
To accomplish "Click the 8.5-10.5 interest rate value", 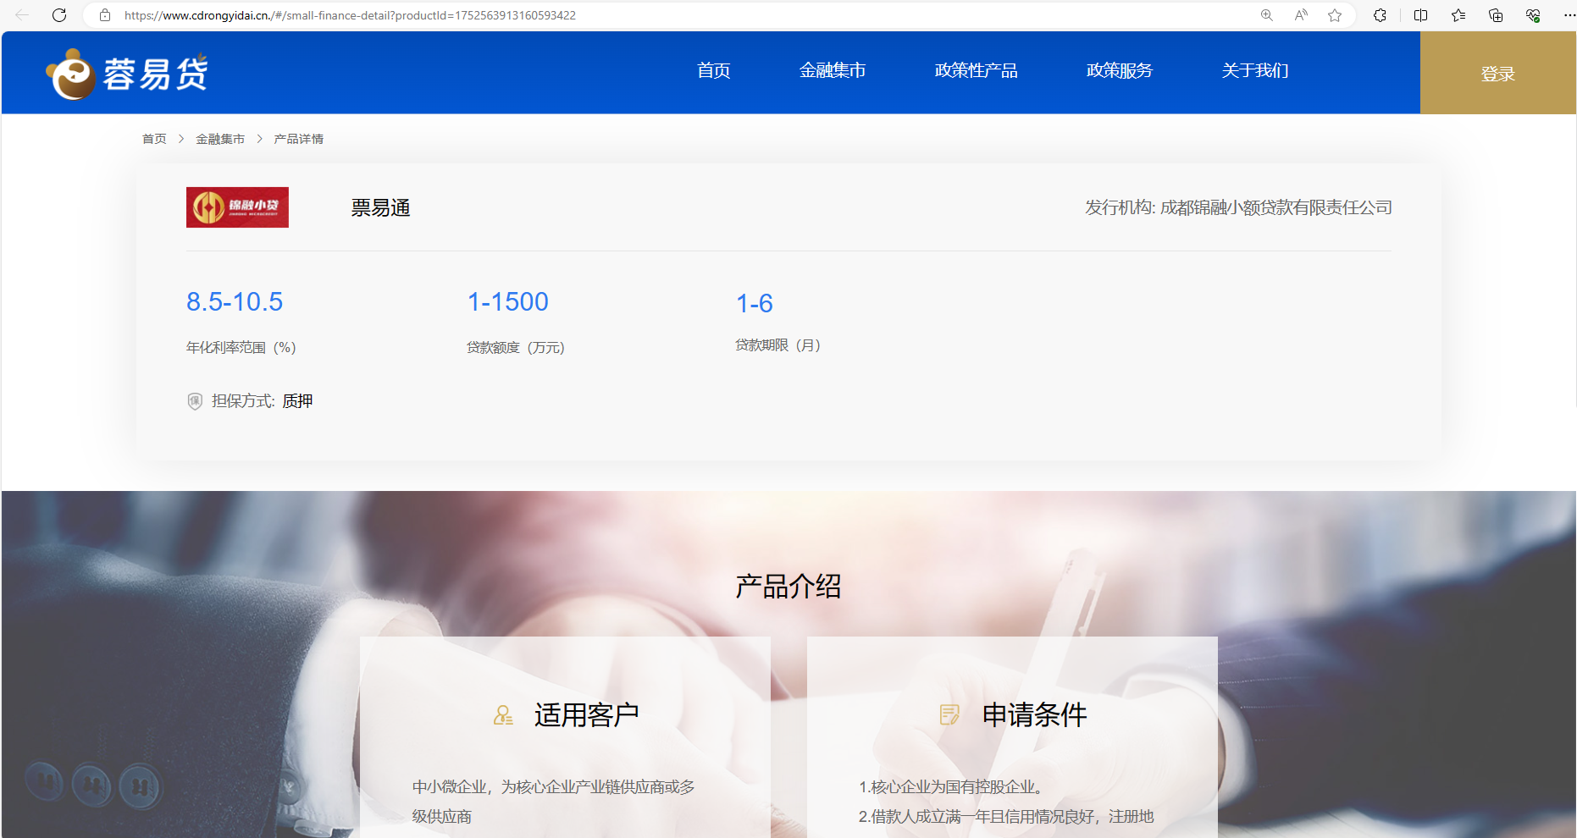I will coord(235,302).
